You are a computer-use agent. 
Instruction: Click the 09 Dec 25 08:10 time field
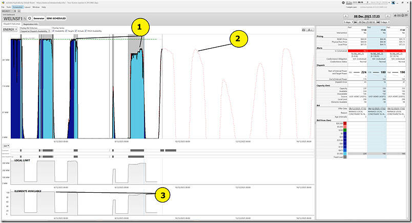click(x=367, y=22)
